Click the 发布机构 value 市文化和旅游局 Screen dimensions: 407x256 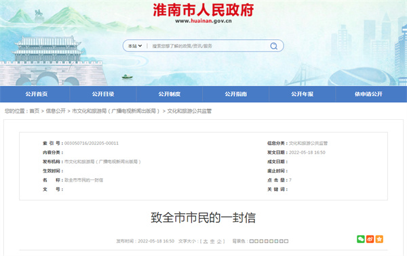pos(102,162)
